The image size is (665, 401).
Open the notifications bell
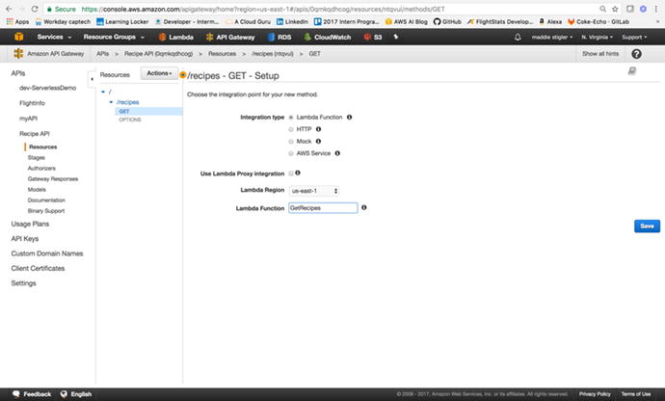518,38
